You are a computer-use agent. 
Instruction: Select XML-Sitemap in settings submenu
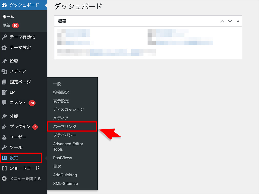66,183
